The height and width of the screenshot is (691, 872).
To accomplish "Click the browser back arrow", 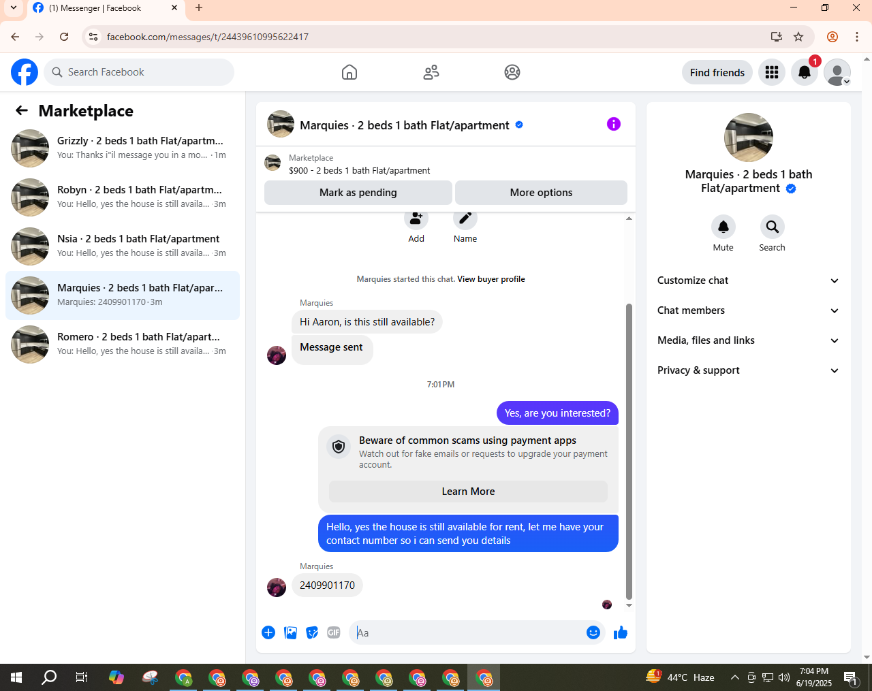I will (15, 37).
